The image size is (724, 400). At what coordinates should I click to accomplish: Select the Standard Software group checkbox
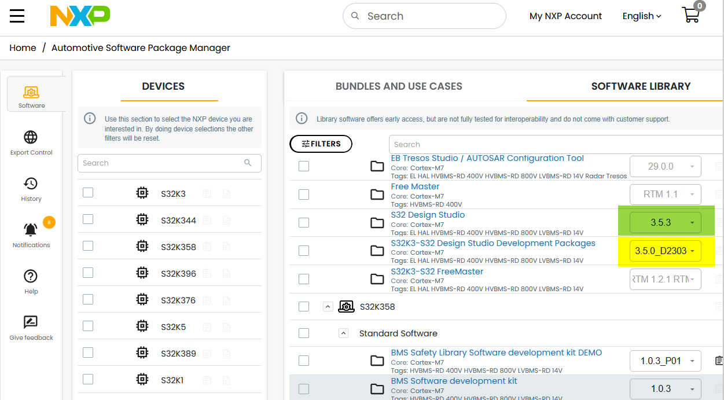pos(304,333)
